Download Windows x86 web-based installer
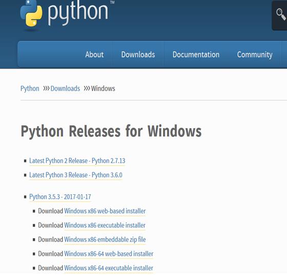This screenshot has height=275, width=287. tap(105, 211)
